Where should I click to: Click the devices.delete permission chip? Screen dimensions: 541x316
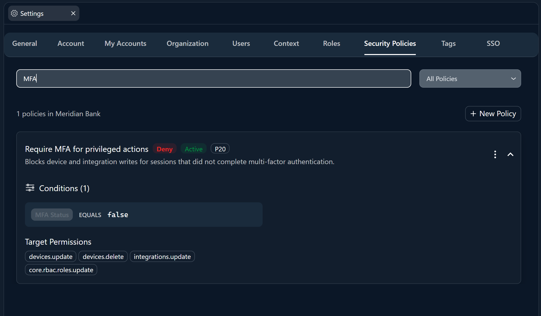(103, 257)
